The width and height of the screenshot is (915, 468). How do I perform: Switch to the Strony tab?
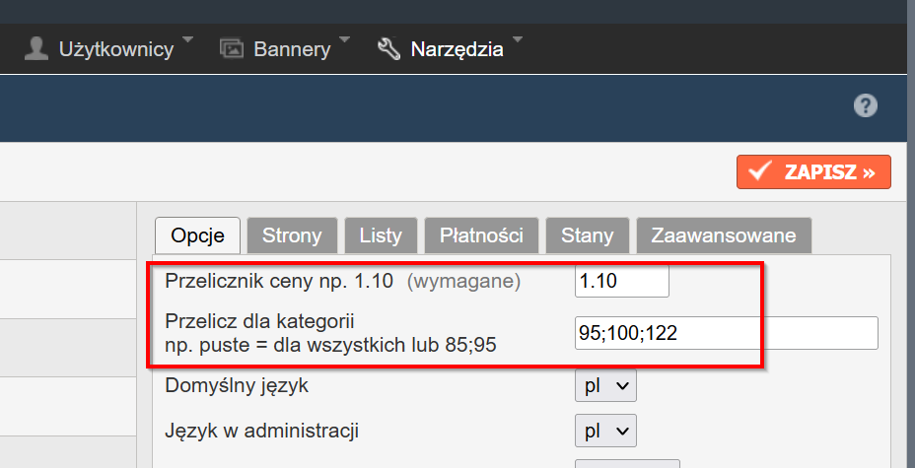pyautogui.click(x=292, y=235)
